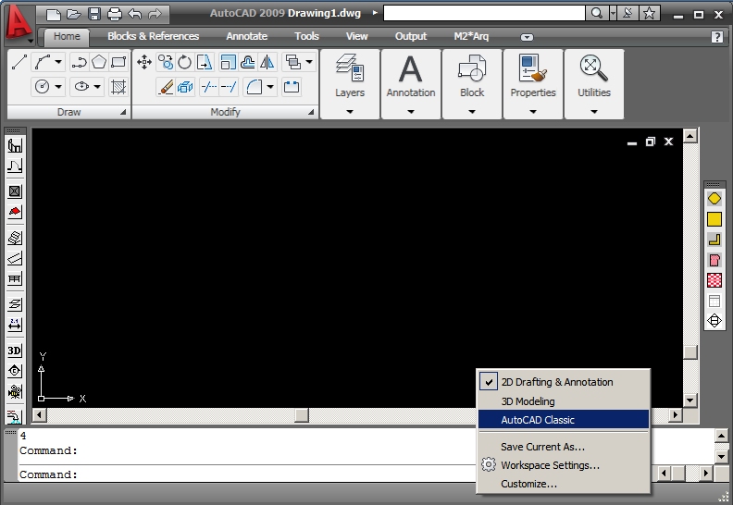
Task: Choose AutoCAD Classic workspace
Action: [x=538, y=420]
